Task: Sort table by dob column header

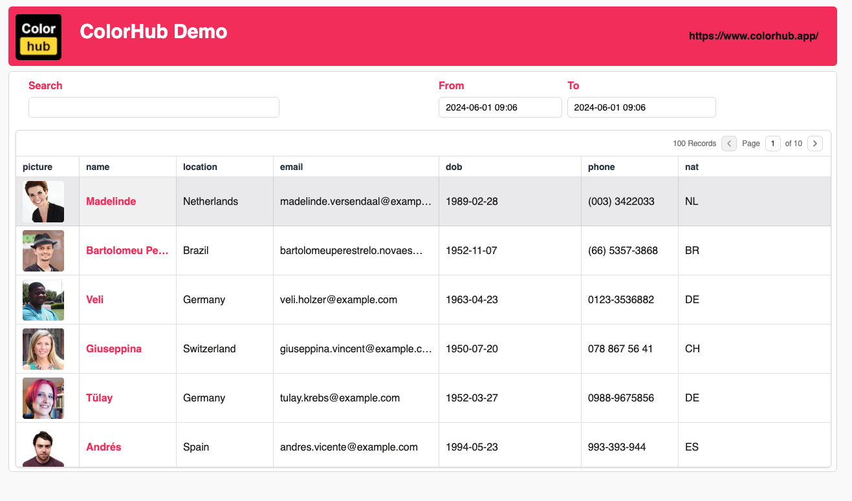Action: (x=454, y=167)
